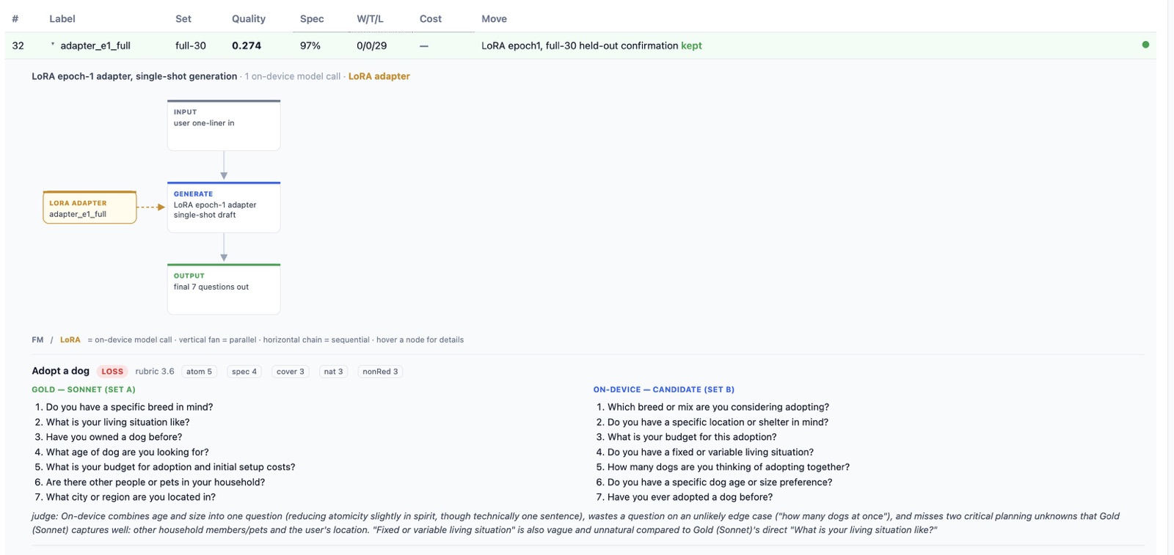The image size is (1174, 555).
Task: Click the cover 3 score chip
Action: 290,372
